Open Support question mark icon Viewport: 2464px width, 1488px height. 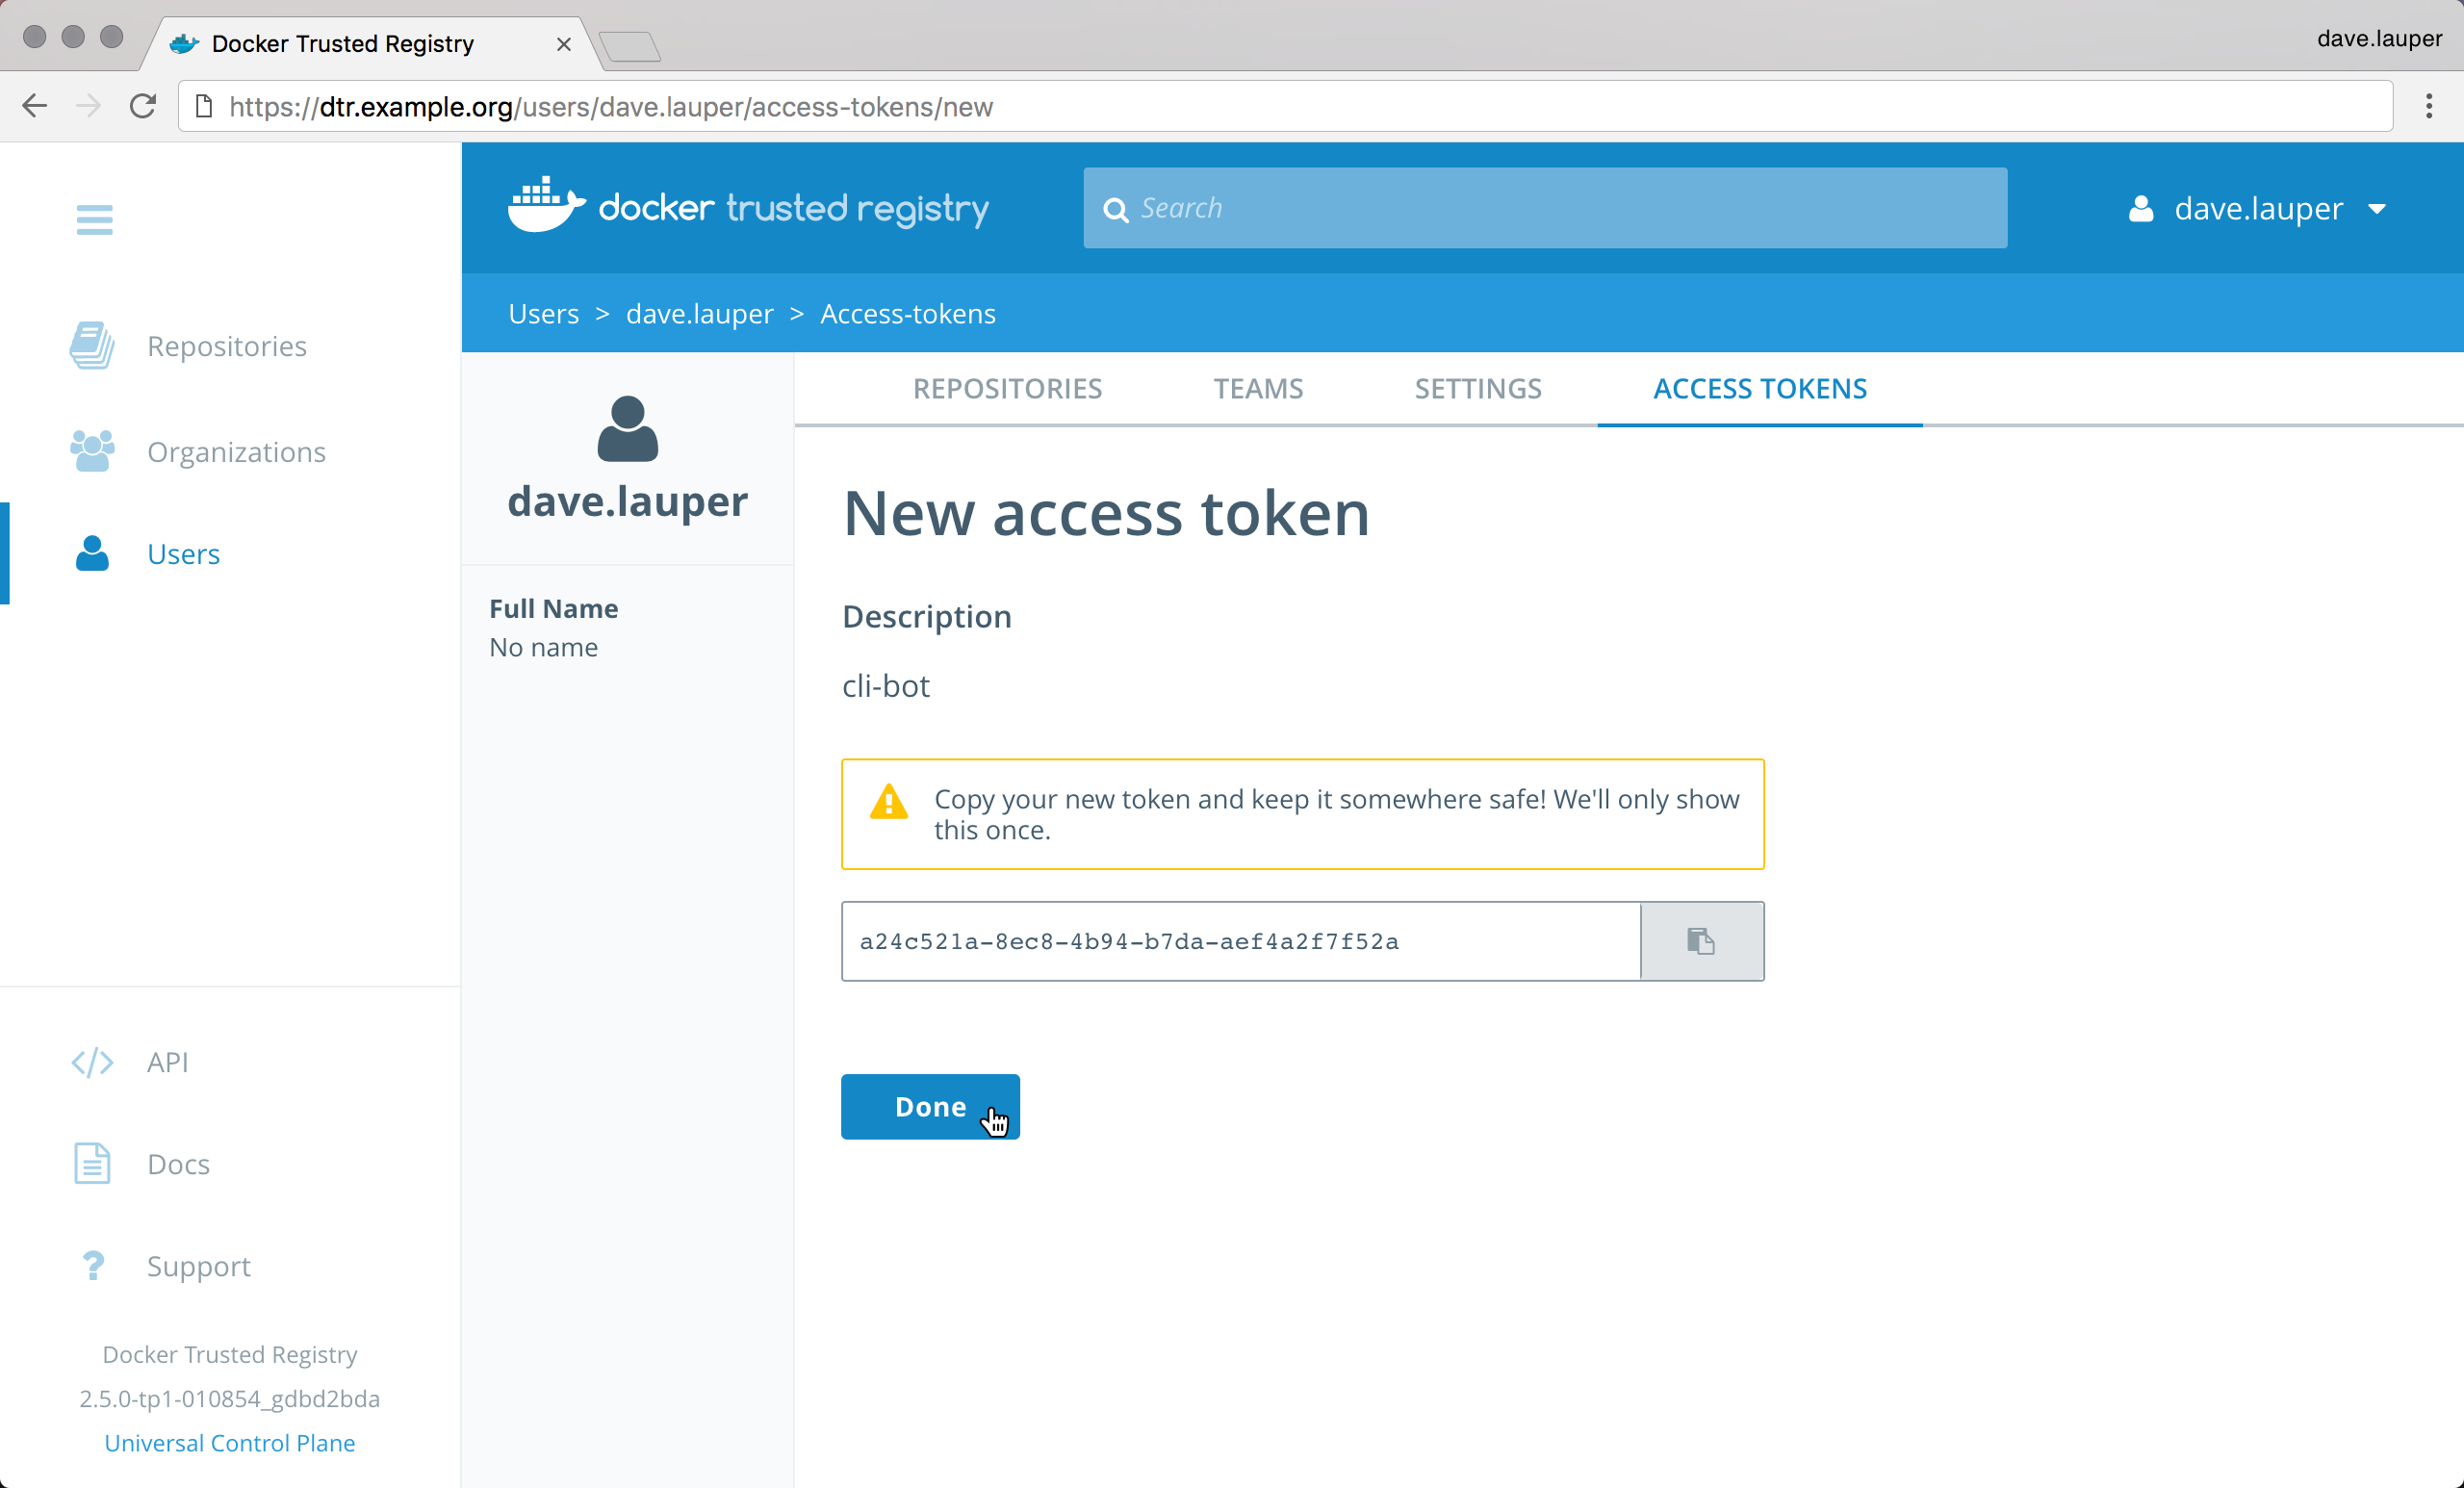pos(92,1265)
